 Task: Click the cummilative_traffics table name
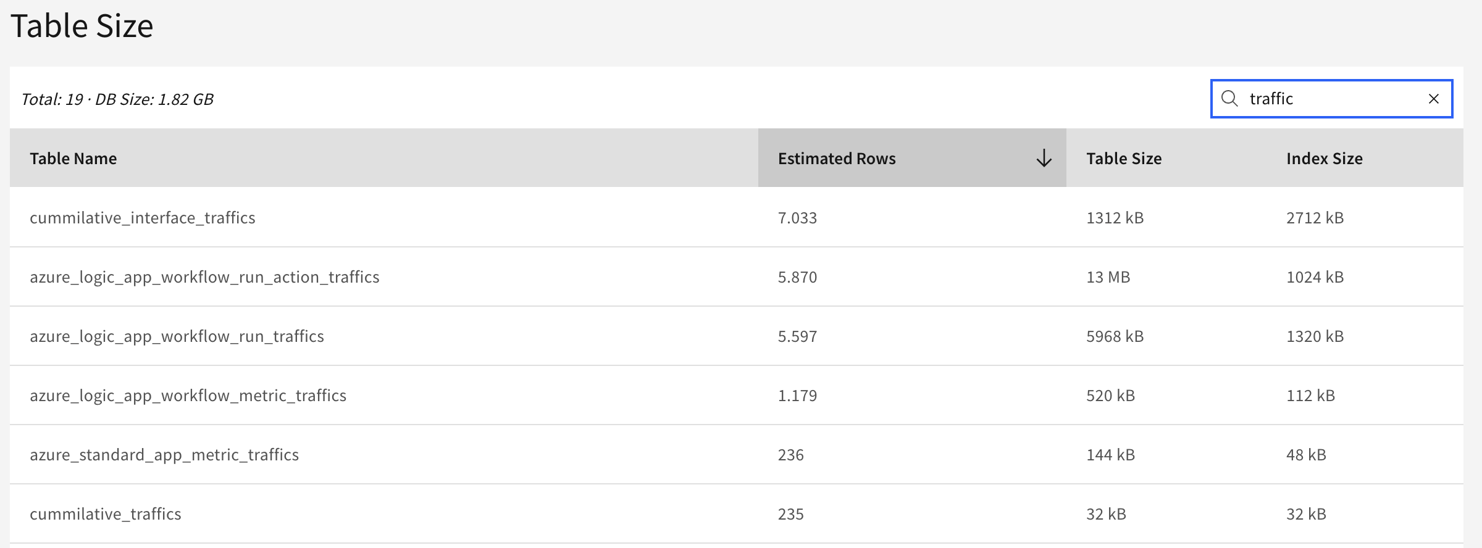(x=106, y=513)
